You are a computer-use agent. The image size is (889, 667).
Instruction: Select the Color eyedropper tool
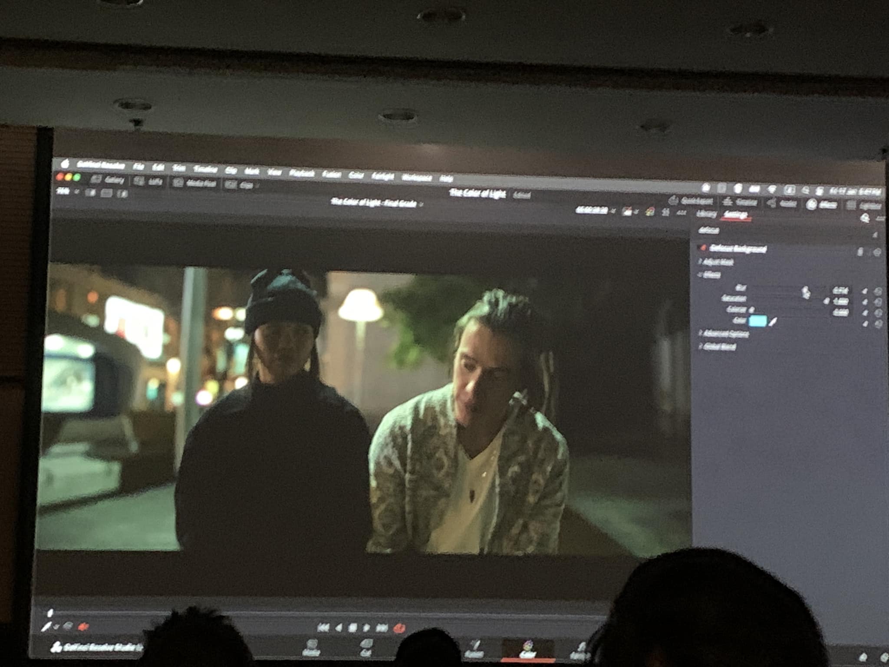click(774, 322)
